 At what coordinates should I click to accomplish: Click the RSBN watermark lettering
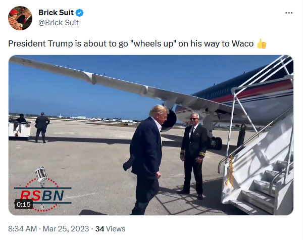pos(42,196)
